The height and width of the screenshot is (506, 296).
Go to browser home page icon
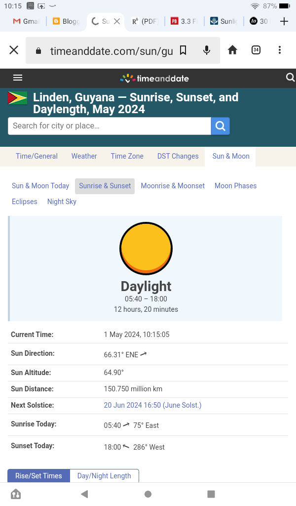pyautogui.click(x=232, y=50)
